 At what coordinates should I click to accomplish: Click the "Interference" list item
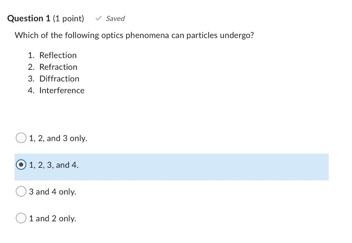point(62,90)
